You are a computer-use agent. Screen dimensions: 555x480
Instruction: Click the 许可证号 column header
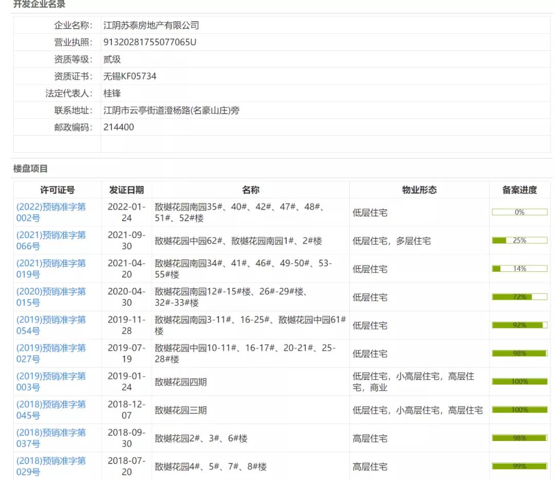coord(57,190)
